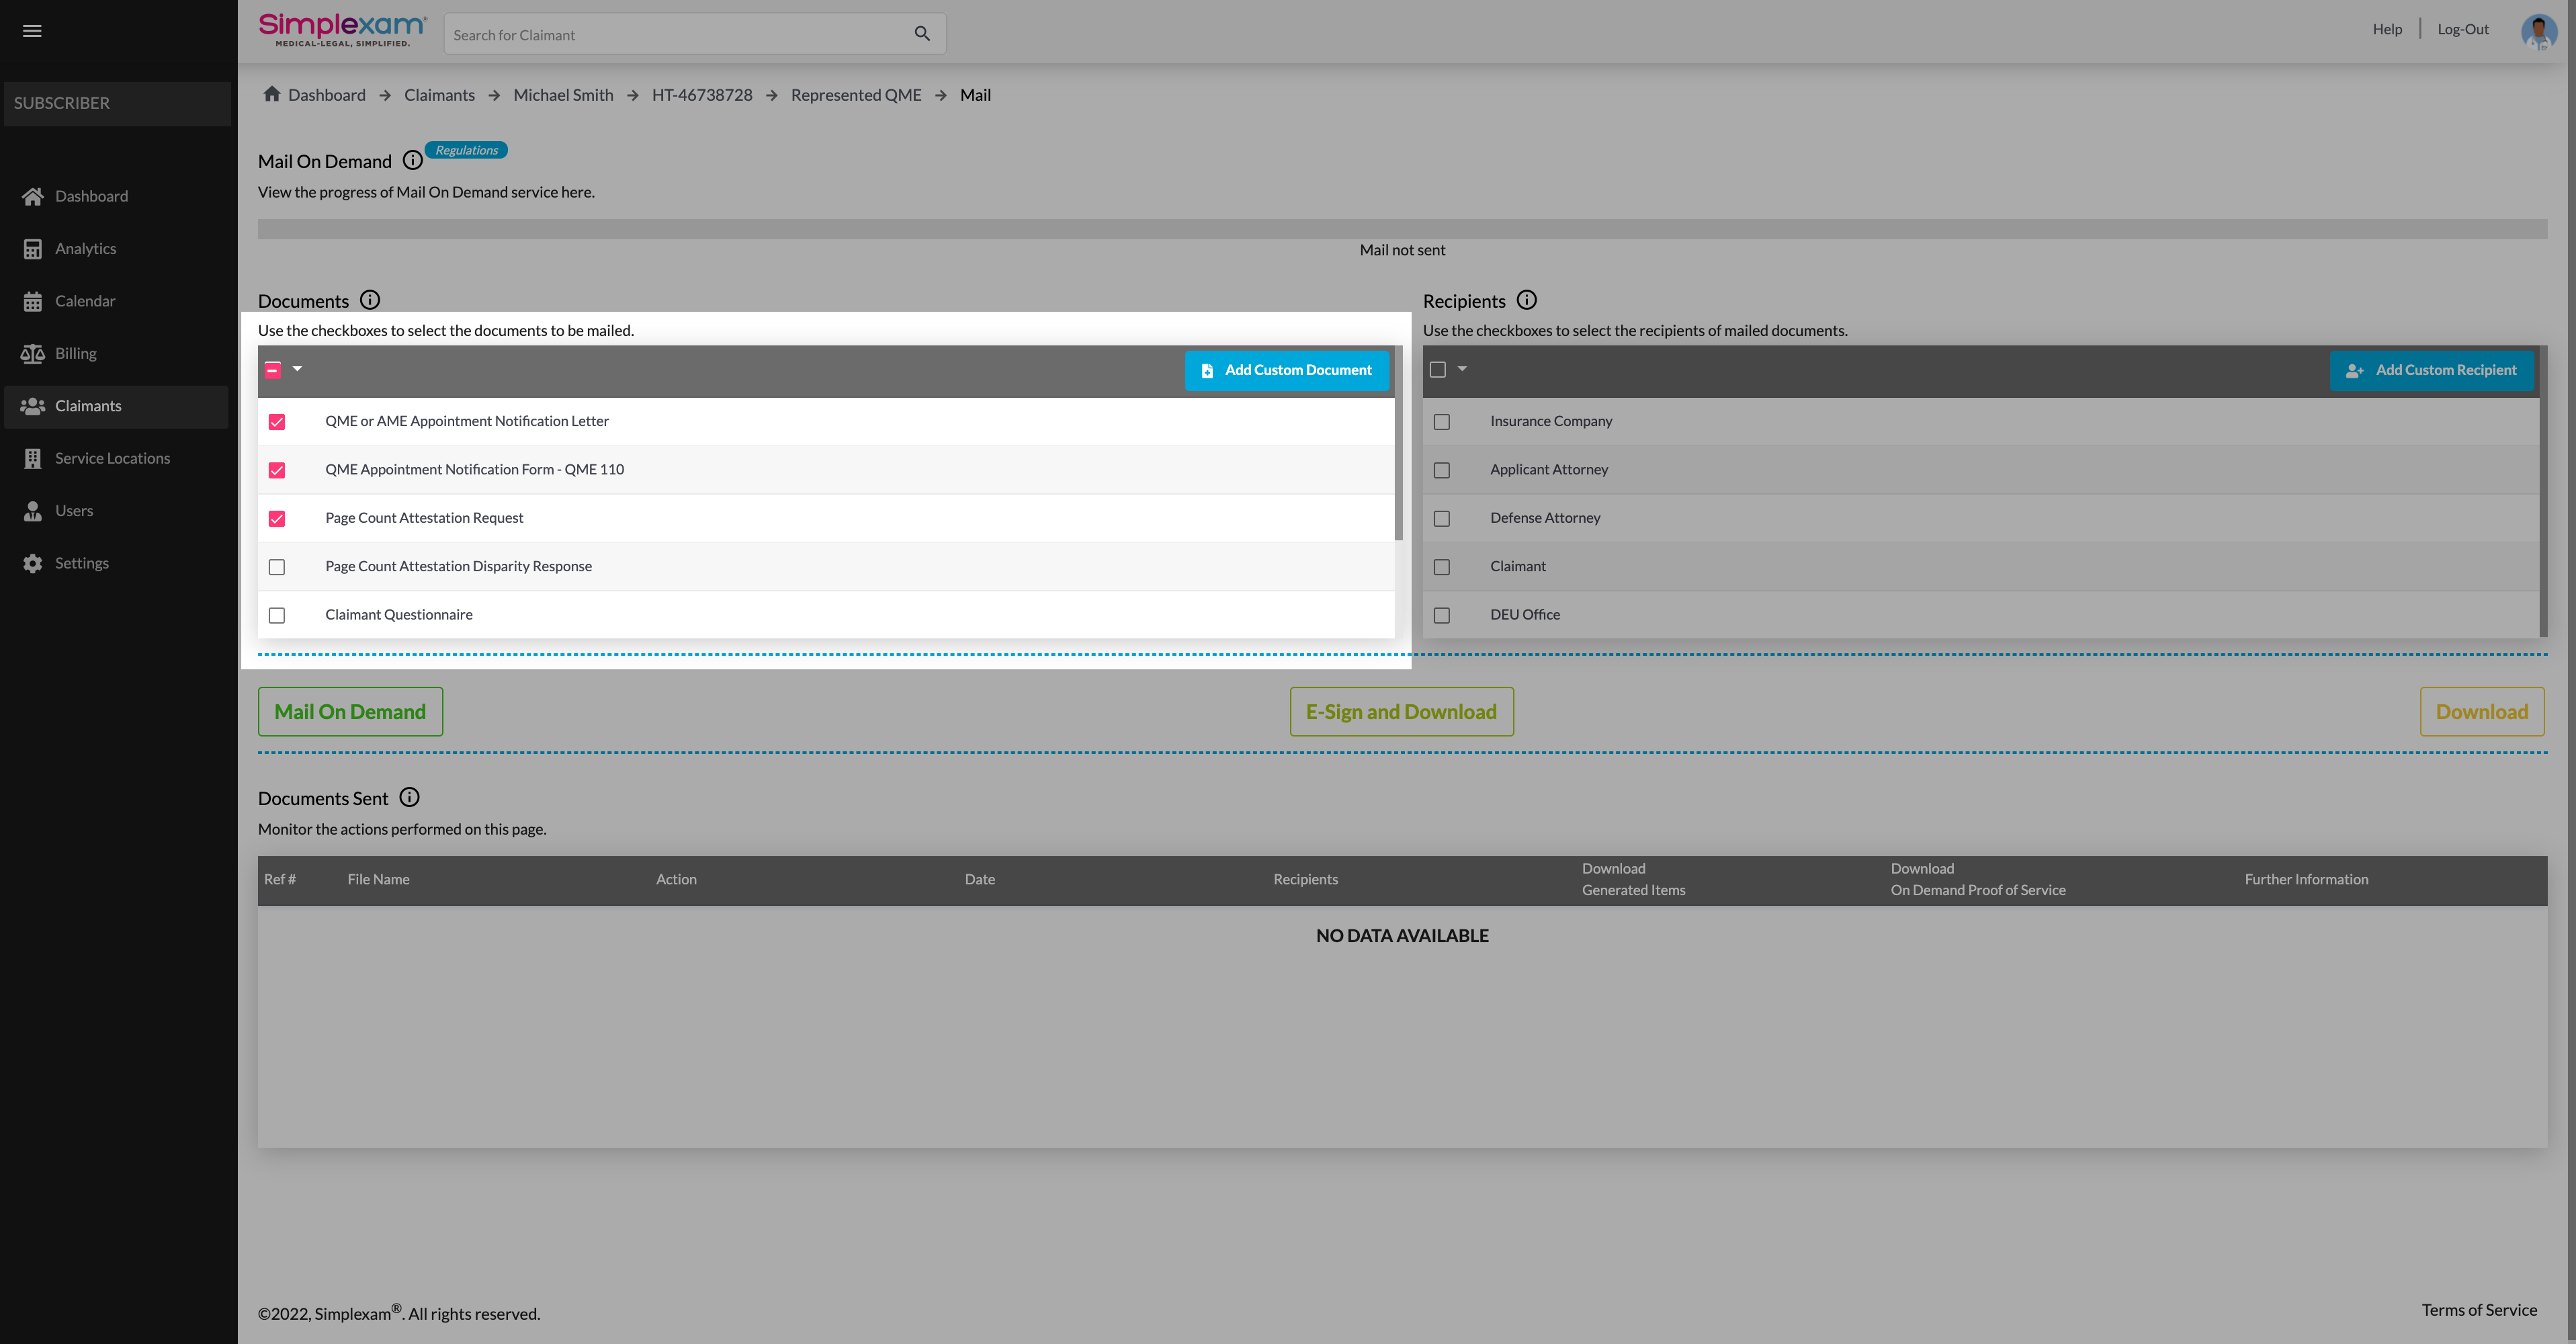The image size is (2576, 1344).
Task: Click the home icon in breadcrumb
Action: (271, 94)
